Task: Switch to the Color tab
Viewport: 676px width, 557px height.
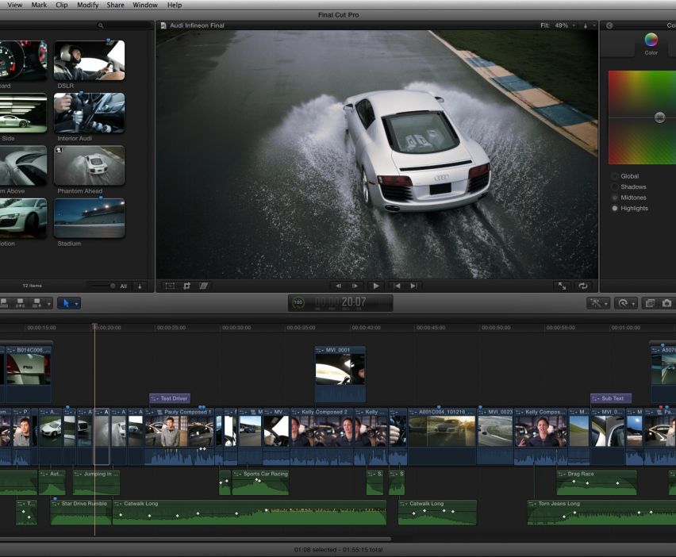Action: (x=651, y=43)
